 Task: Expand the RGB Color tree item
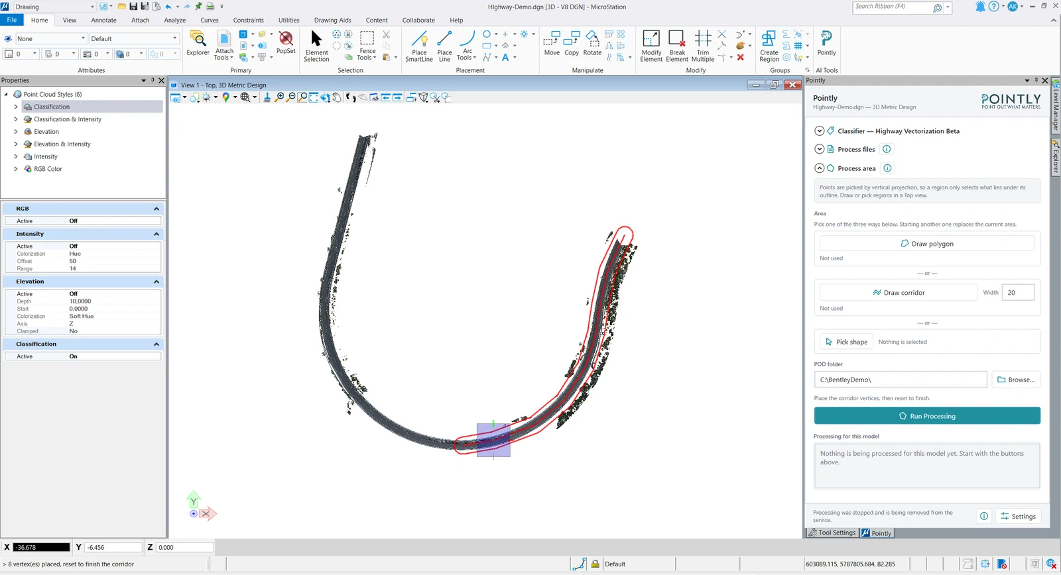tap(16, 169)
